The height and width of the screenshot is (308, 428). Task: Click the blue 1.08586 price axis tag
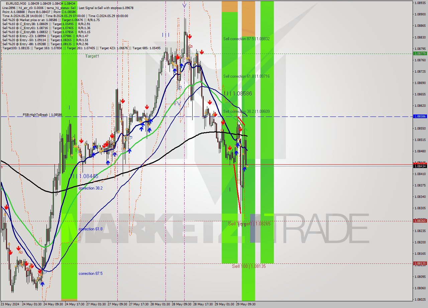[420, 117]
